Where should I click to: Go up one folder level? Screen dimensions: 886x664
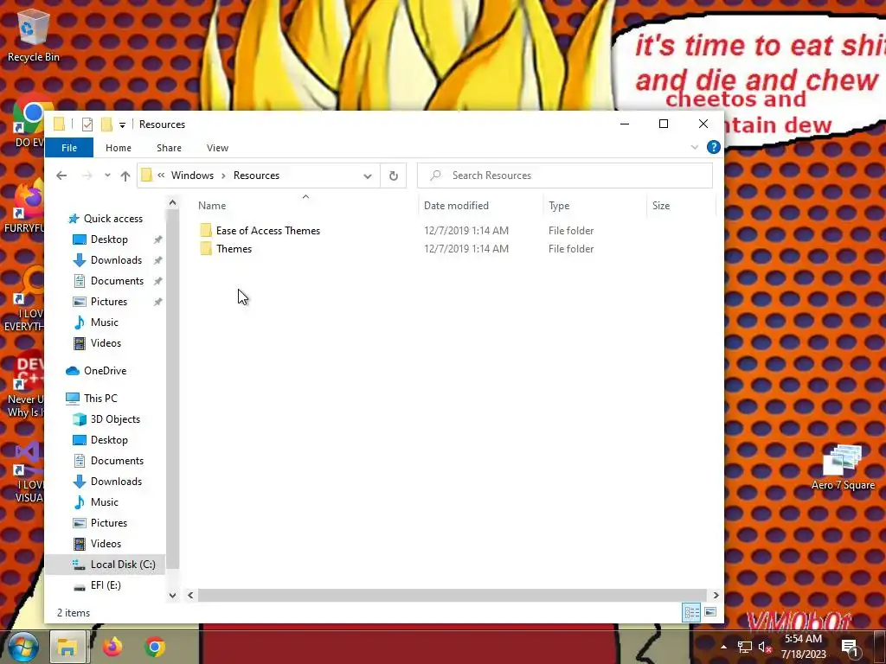pyautogui.click(x=125, y=176)
